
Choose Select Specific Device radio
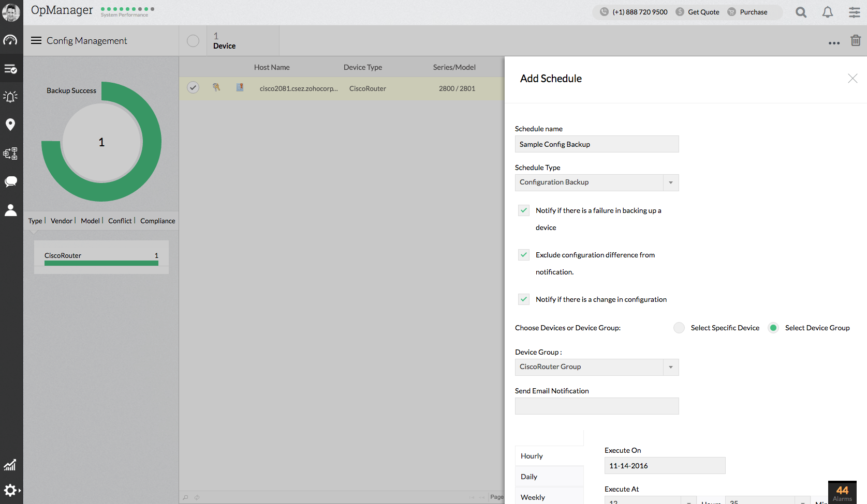(679, 328)
